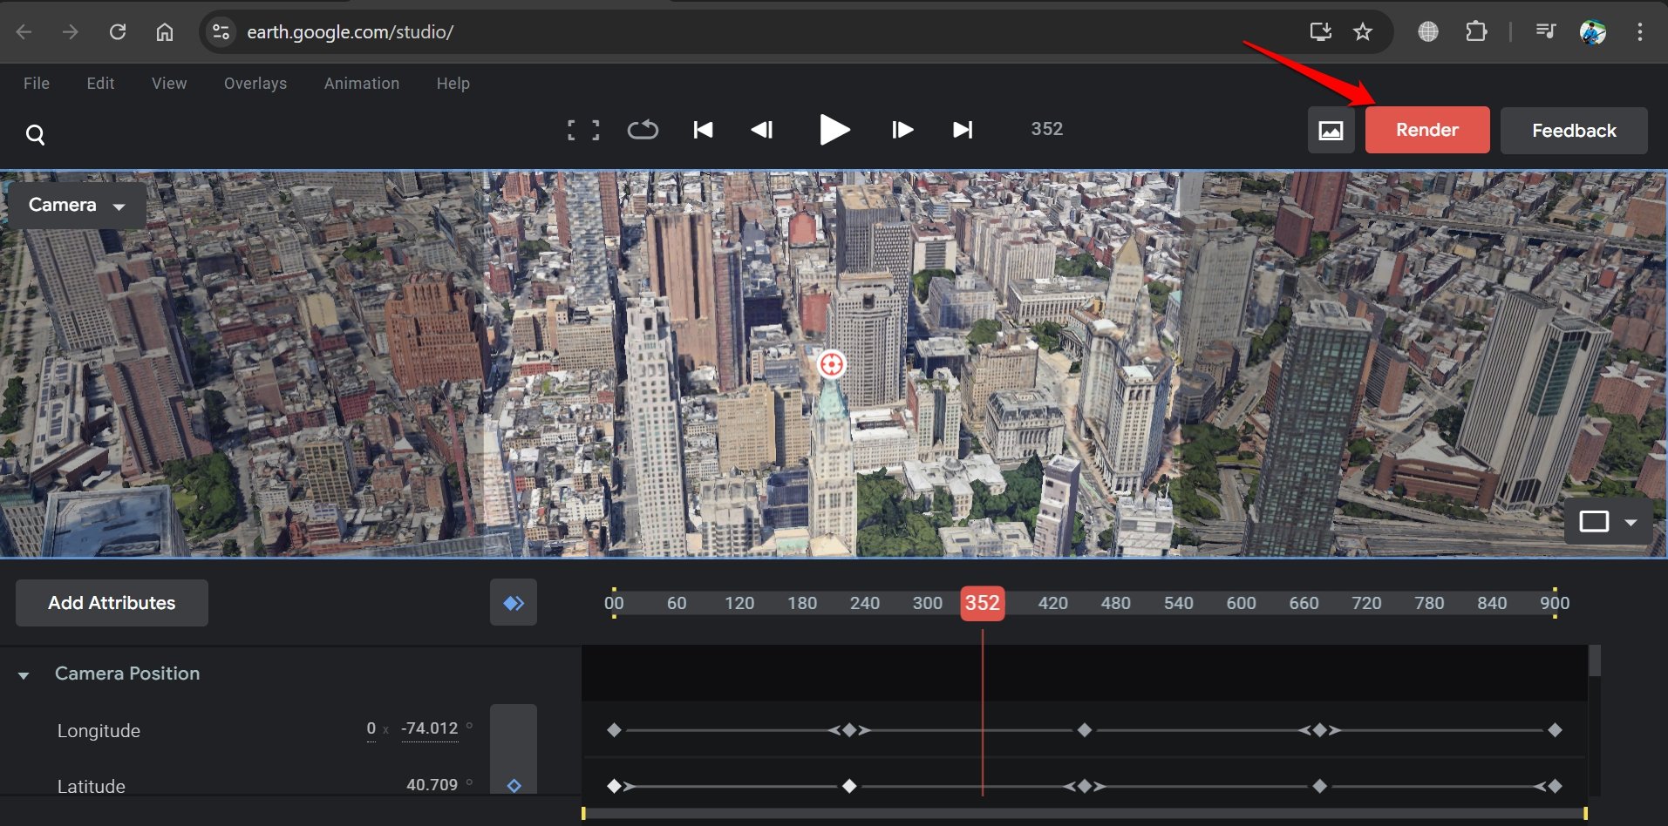
Task: Select the first Longitude keyframe at frame 0
Action: (x=614, y=730)
